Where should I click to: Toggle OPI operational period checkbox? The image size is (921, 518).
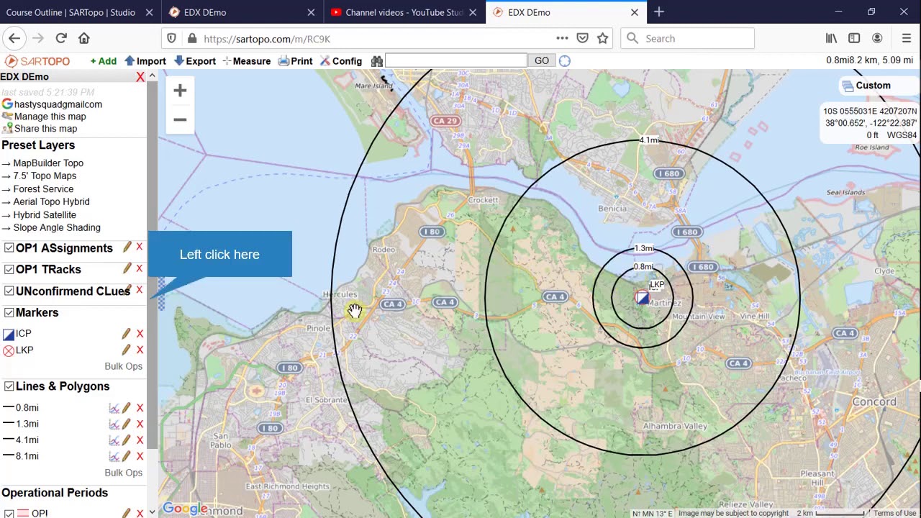click(x=9, y=513)
